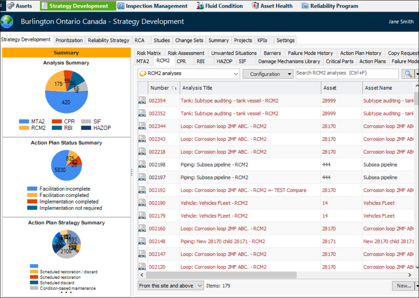Screen dimensions: 419x298
Task: Click the MTA2 blue legend swatch
Action: click(x=24, y=121)
